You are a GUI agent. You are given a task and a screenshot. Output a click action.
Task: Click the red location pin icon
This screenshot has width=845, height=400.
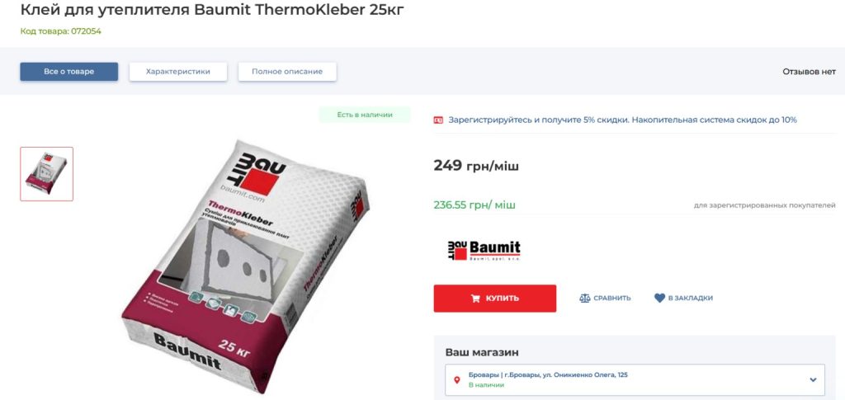457,379
